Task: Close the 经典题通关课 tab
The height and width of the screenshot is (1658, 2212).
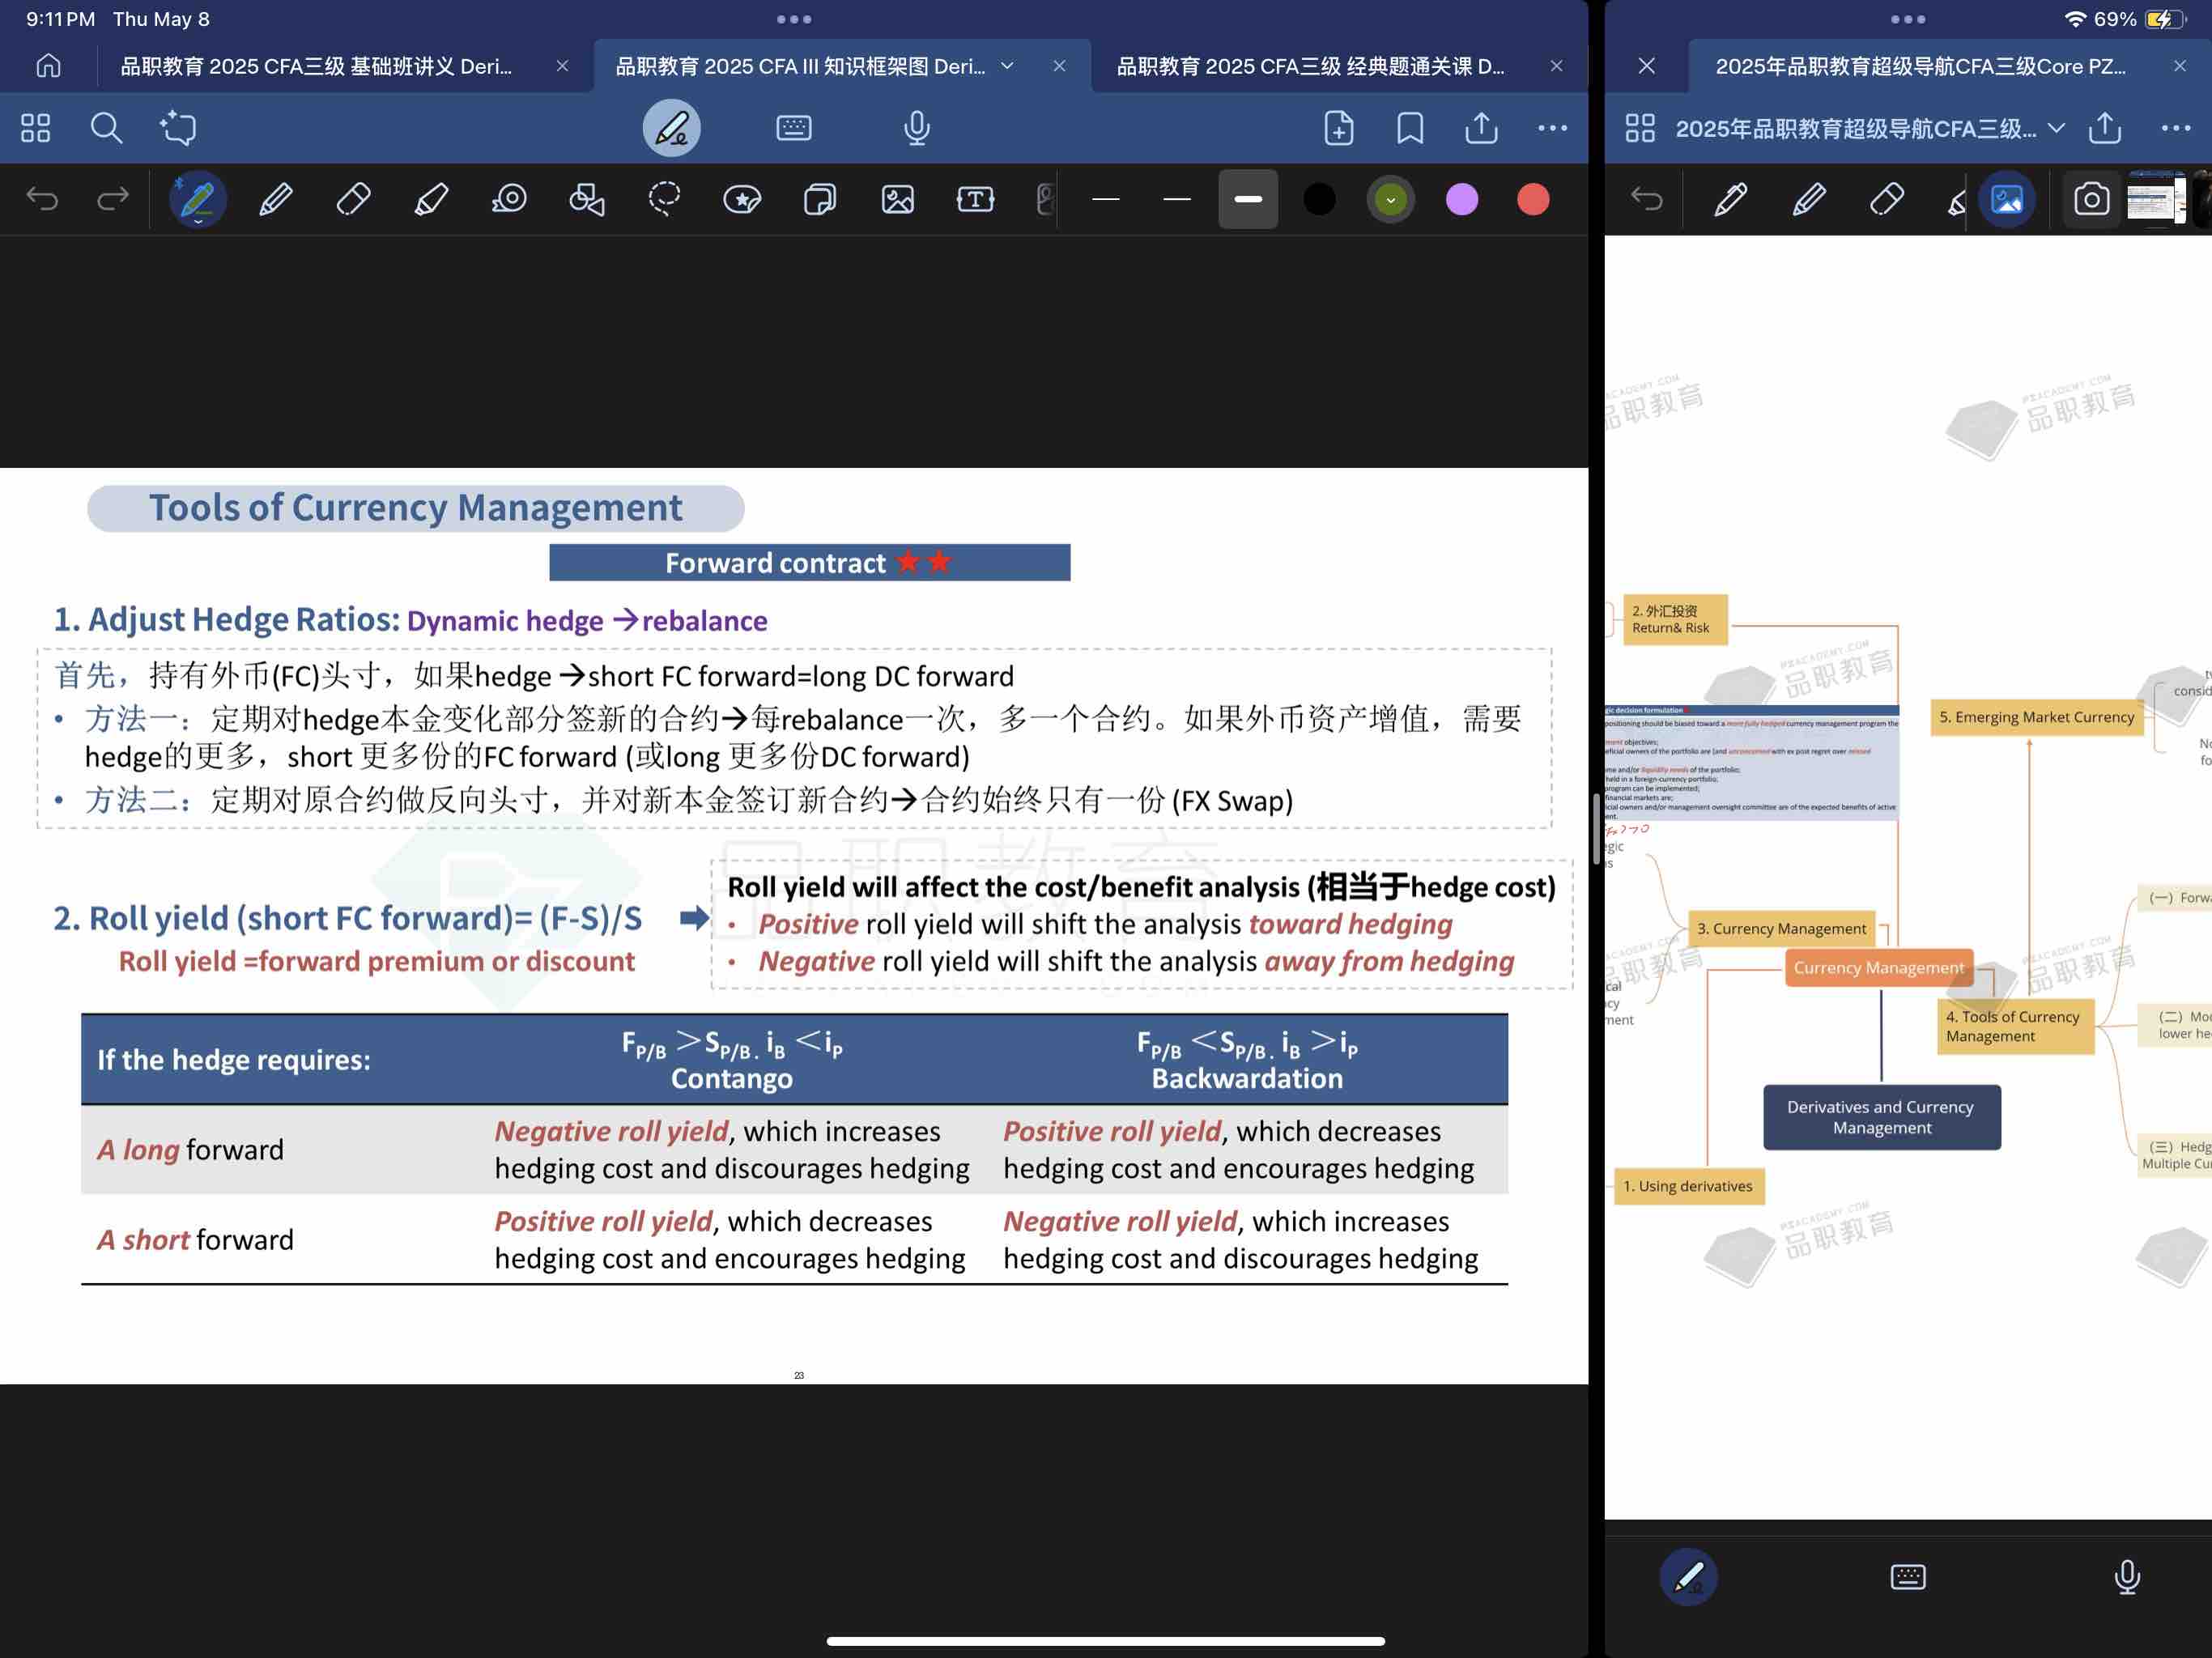Action: (x=1556, y=66)
